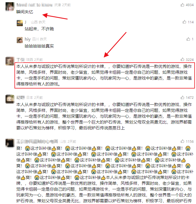196x204 pixels.
Task: Click the blurred username of top commenter
Action: [x=35, y=5]
